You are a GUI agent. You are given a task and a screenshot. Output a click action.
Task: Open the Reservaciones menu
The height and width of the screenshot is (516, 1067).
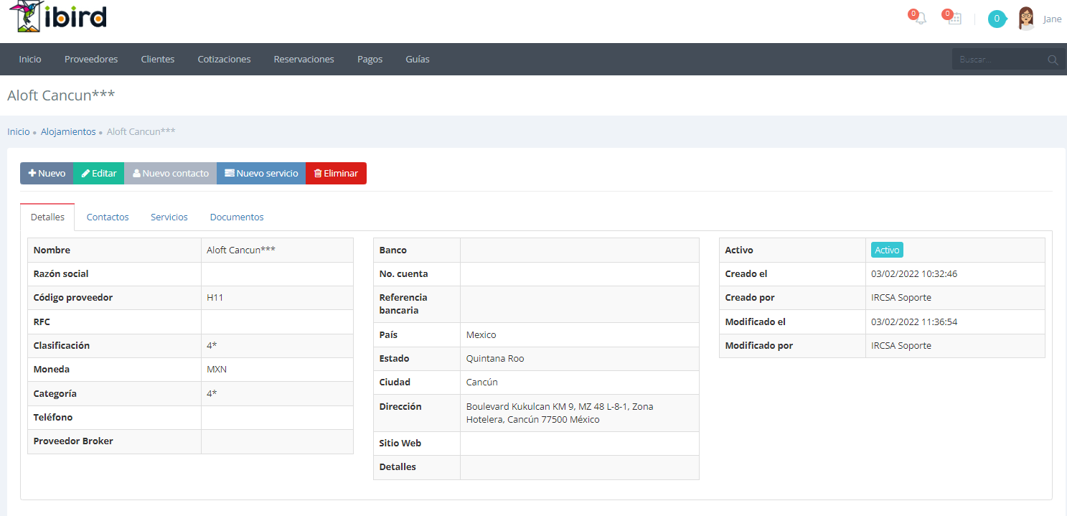[x=304, y=59]
